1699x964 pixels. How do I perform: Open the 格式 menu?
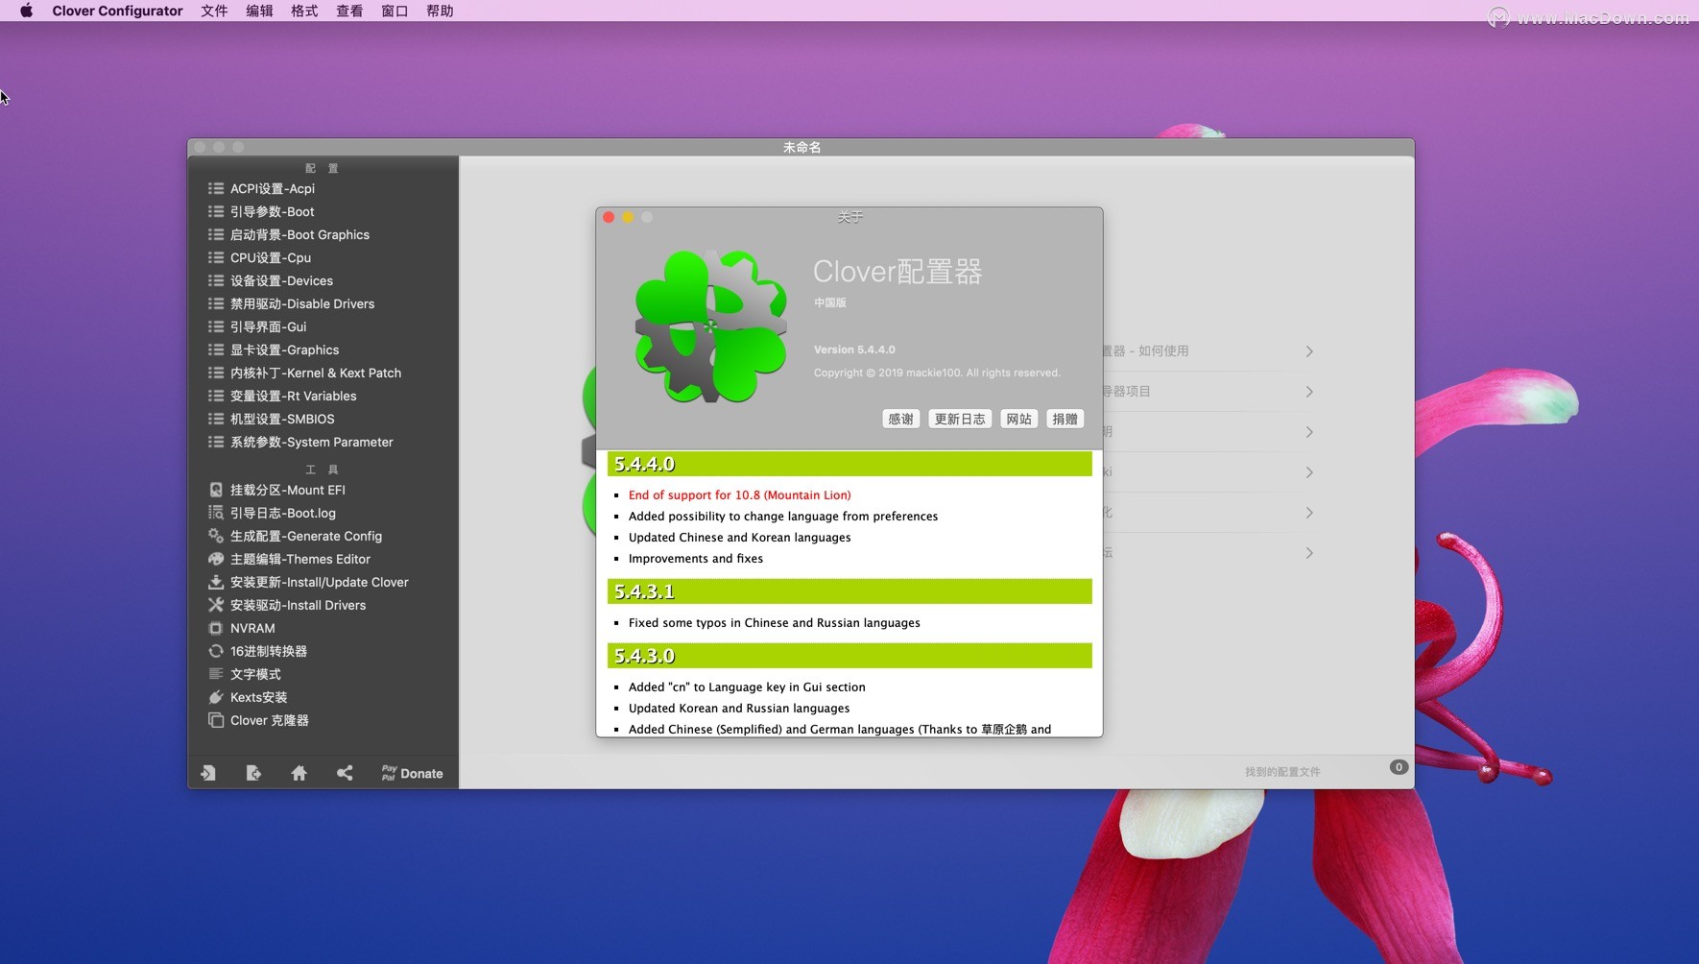point(304,11)
